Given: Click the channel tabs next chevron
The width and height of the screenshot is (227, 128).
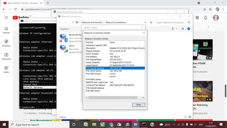Looking at the screenshot, I should (208, 27).
